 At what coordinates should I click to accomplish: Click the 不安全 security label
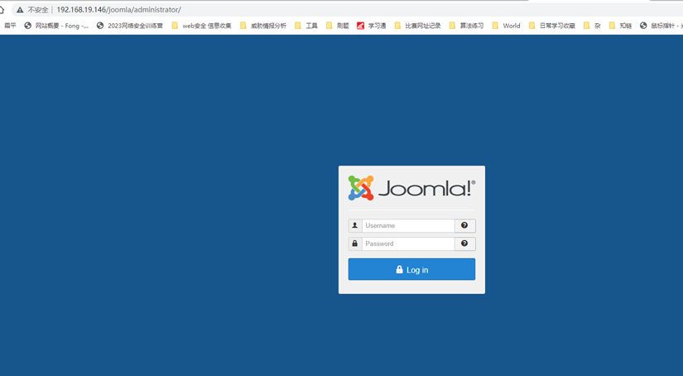coord(38,10)
